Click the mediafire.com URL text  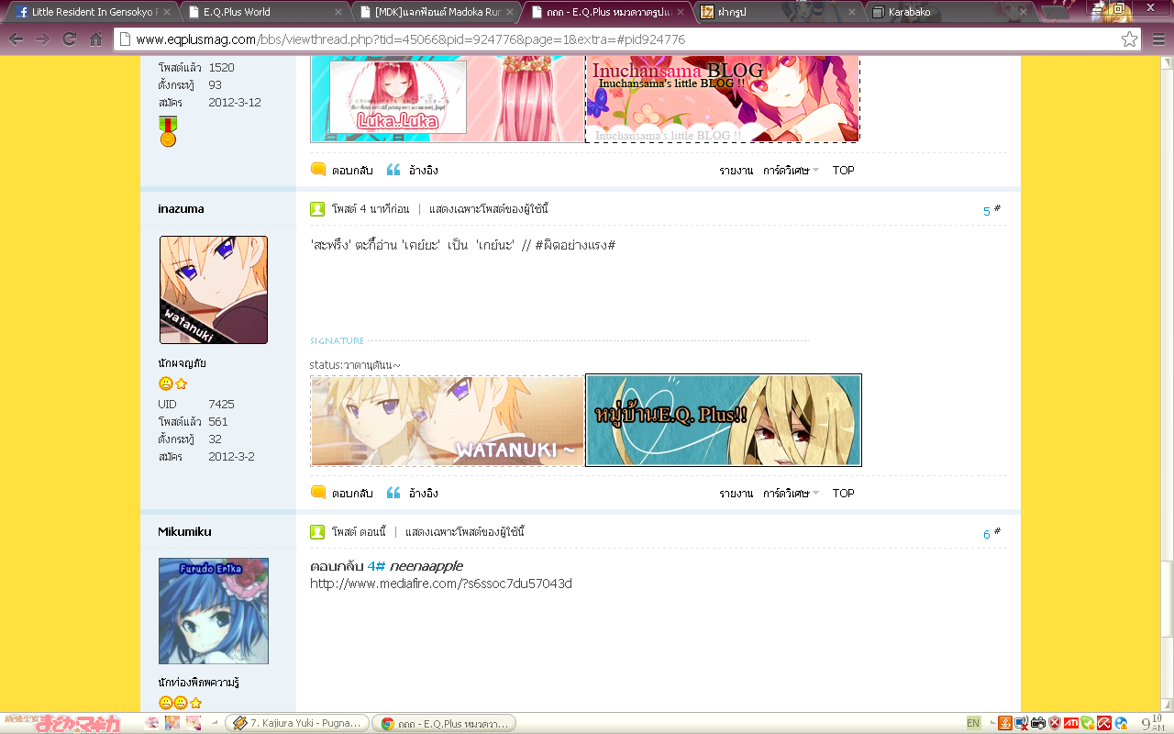pyautogui.click(x=441, y=584)
